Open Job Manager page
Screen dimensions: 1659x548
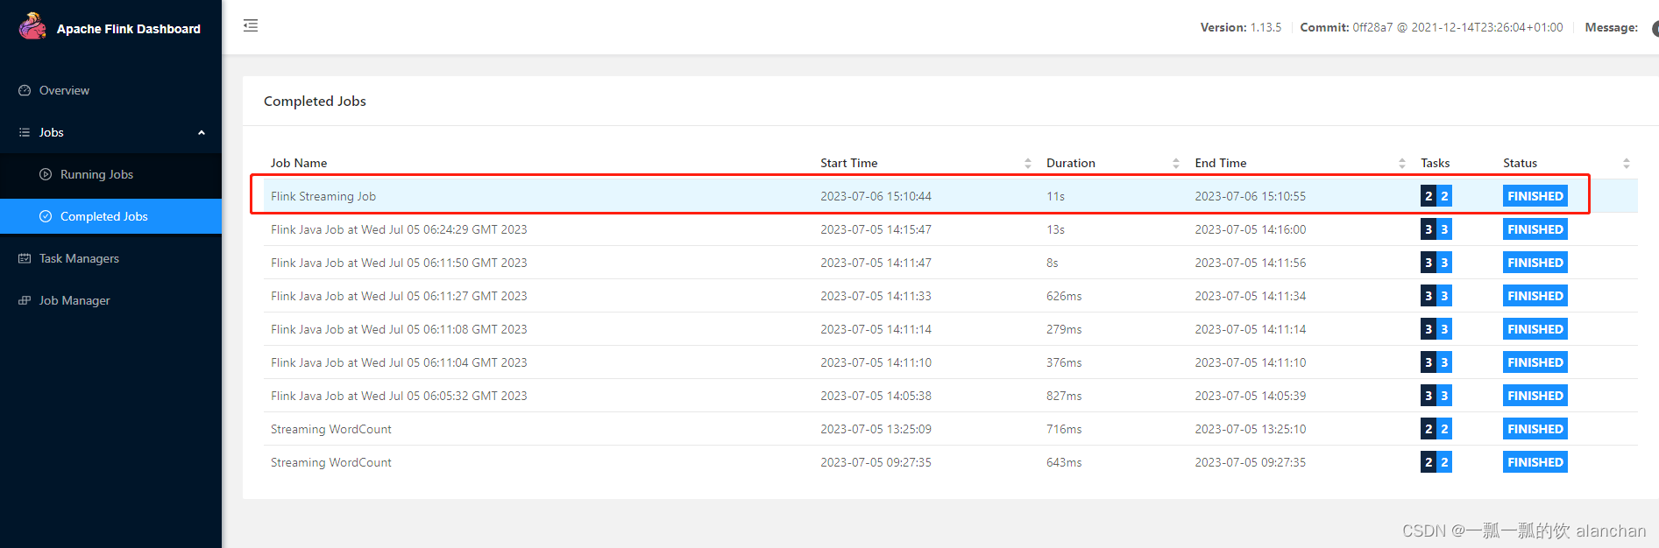(x=110, y=300)
